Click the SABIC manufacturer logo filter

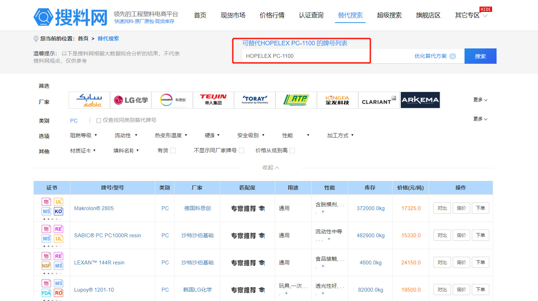click(89, 100)
